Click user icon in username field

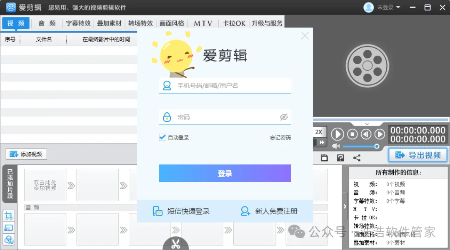coord(167,85)
